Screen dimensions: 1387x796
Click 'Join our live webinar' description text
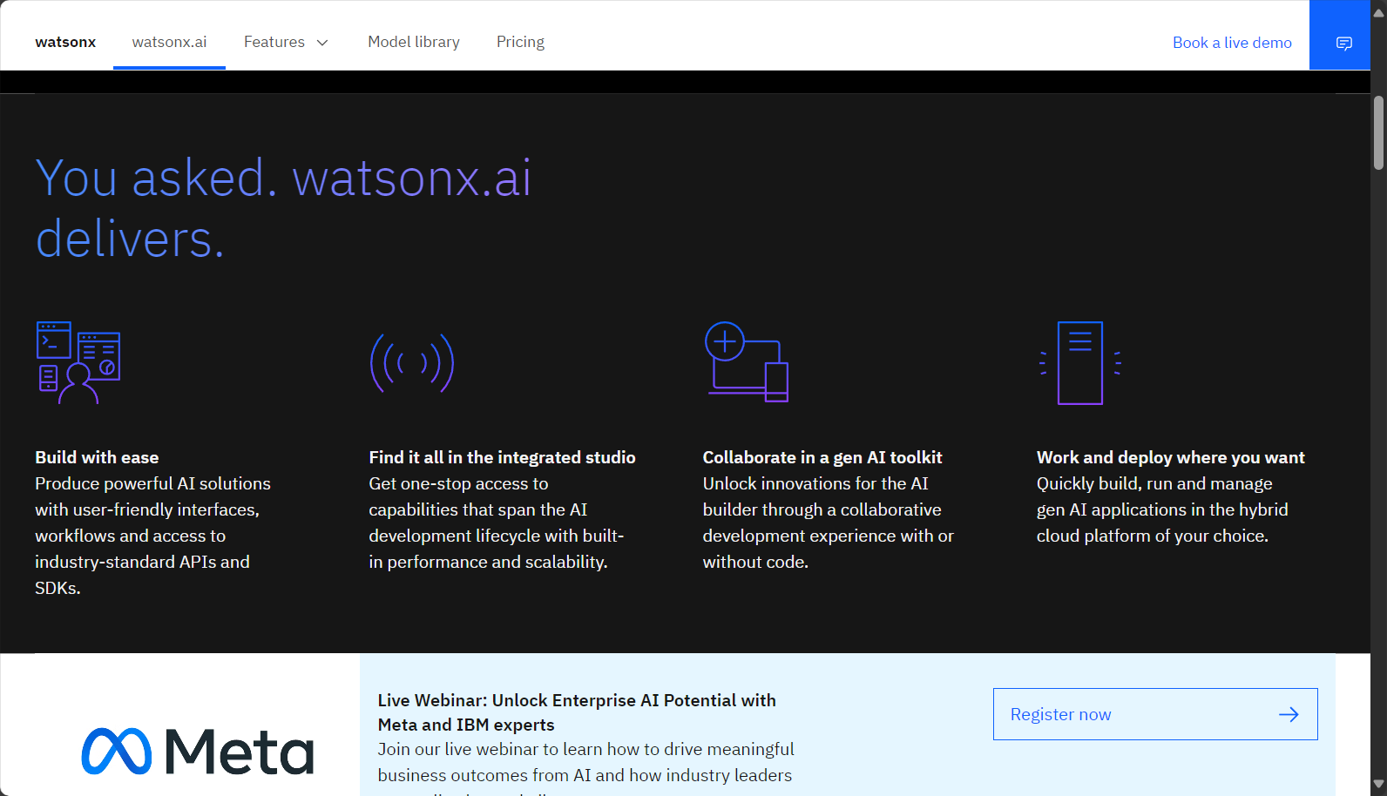pyautogui.click(x=585, y=768)
